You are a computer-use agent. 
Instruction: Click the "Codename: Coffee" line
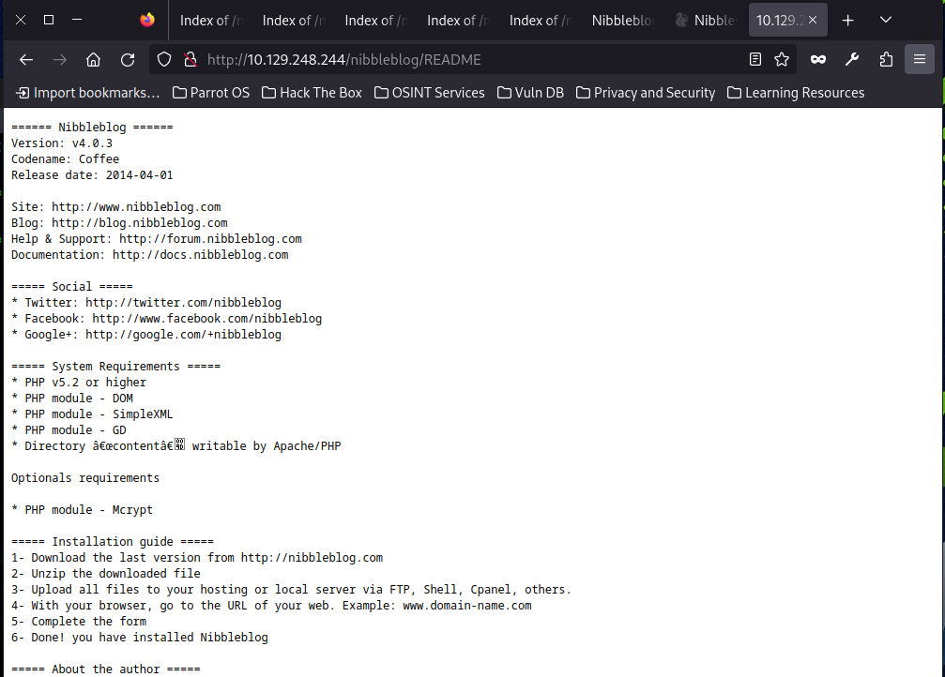[65, 159]
